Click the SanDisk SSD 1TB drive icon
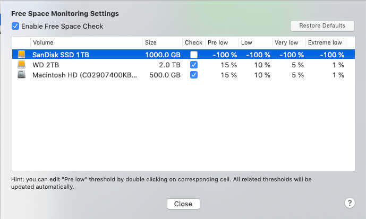This screenshot has width=366, height=219. pos(21,54)
